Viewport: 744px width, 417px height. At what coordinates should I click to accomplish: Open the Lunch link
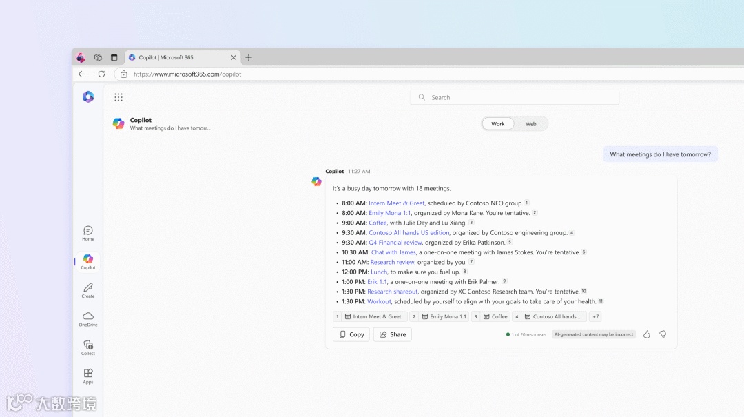tap(379, 272)
